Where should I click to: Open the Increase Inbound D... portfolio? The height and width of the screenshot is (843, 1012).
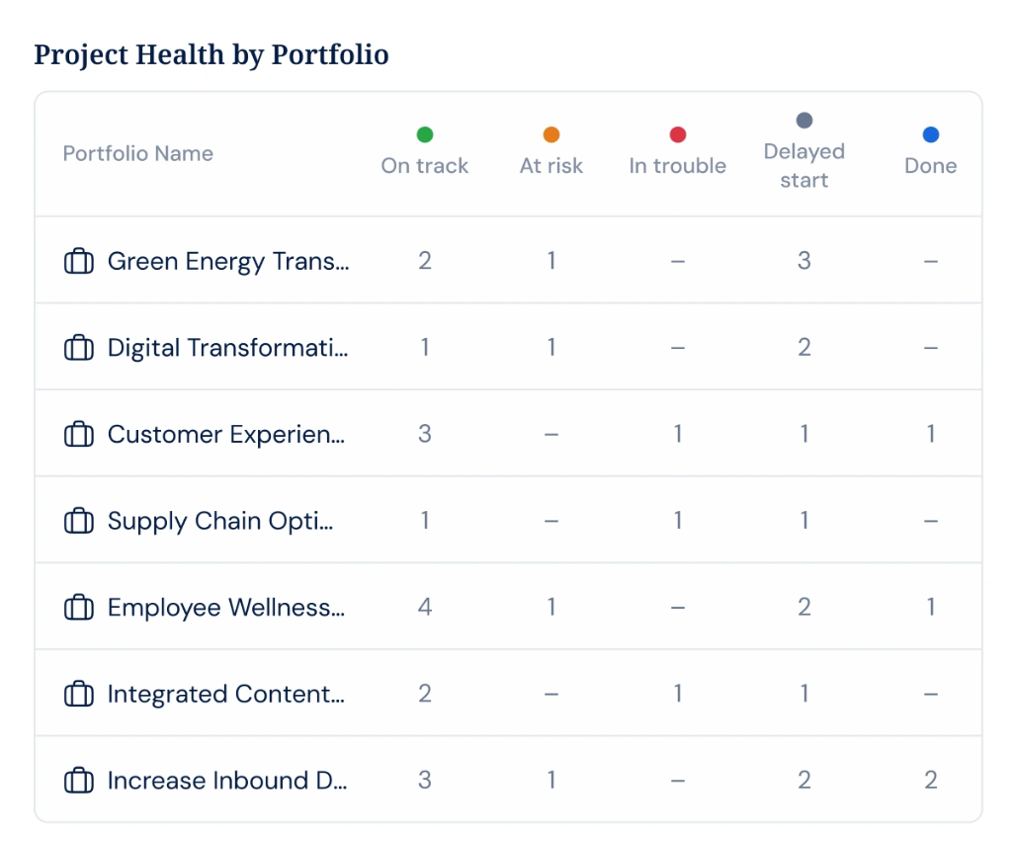pyautogui.click(x=227, y=781)
